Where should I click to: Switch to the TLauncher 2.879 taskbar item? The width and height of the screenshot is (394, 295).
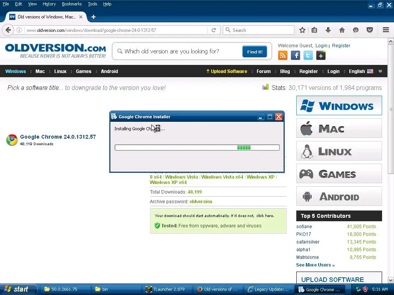[x=167, y=289]
